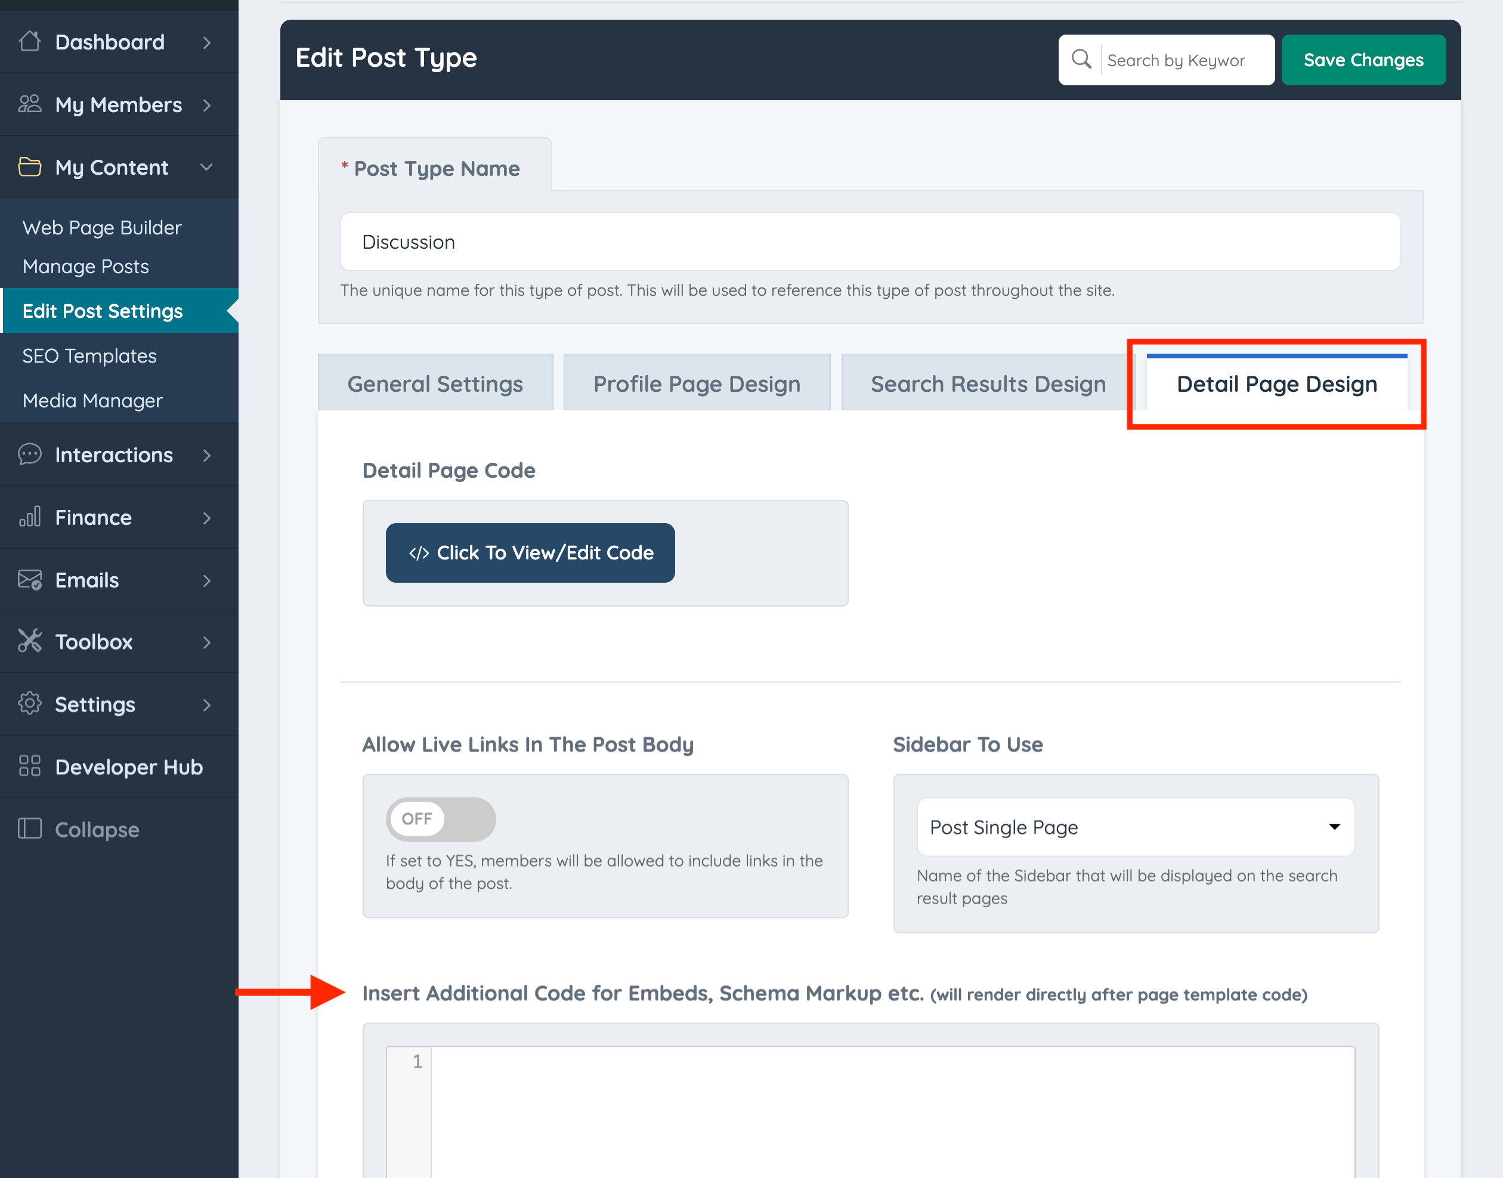Open the Search Results Design tab
The width and height of the screenshot is (1503, 1178).
(x=987, y=384)
